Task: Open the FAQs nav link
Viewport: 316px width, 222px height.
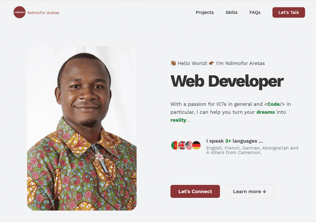Action: [255, 12]
